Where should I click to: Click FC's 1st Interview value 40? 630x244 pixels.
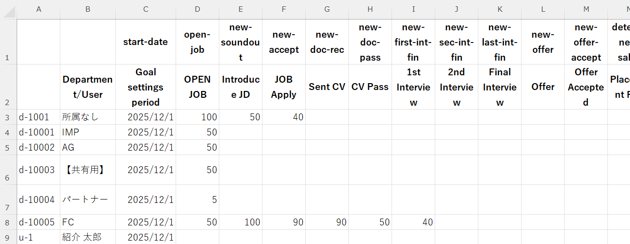(x=413, y=222)
